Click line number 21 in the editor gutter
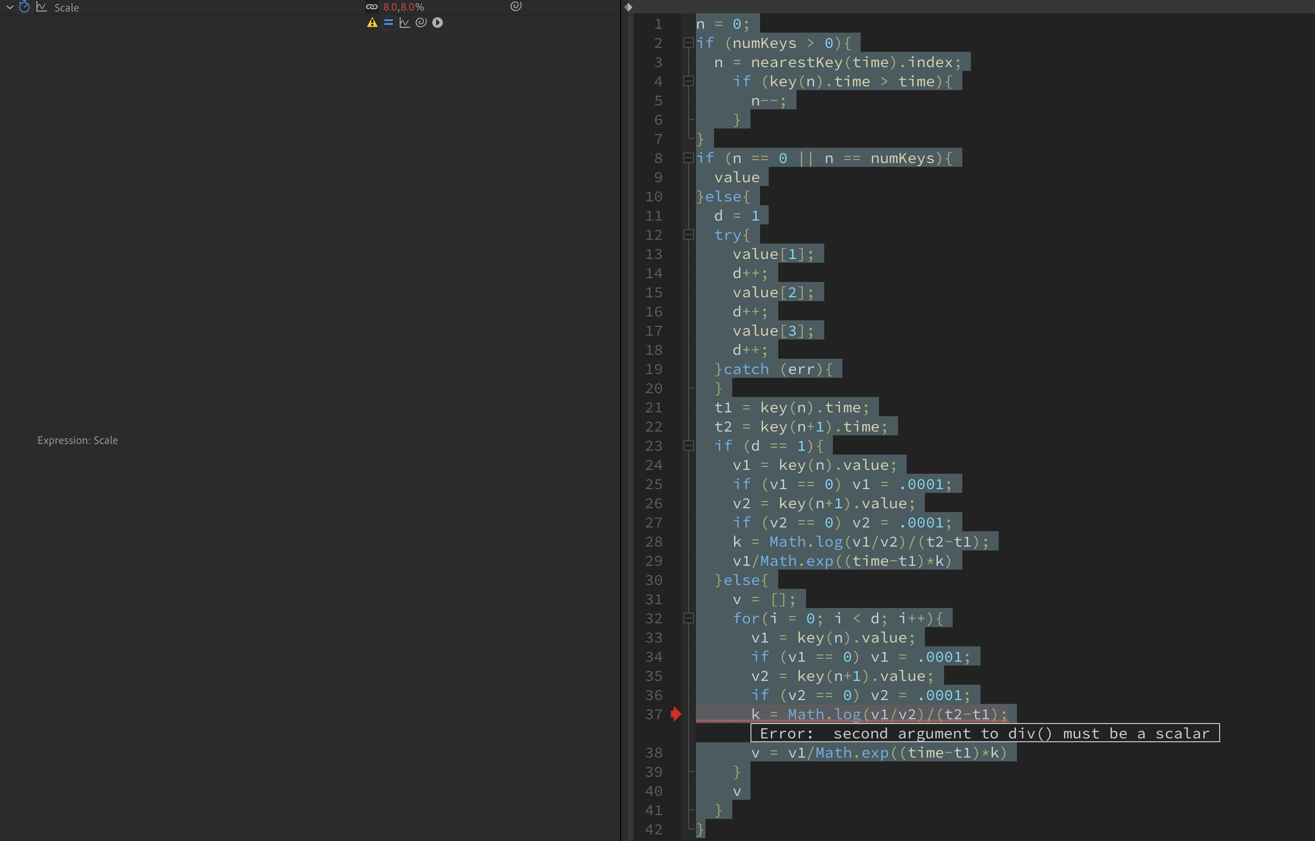Image resolution: width=1315 pixels, height=841 pixels. [653, 407]
